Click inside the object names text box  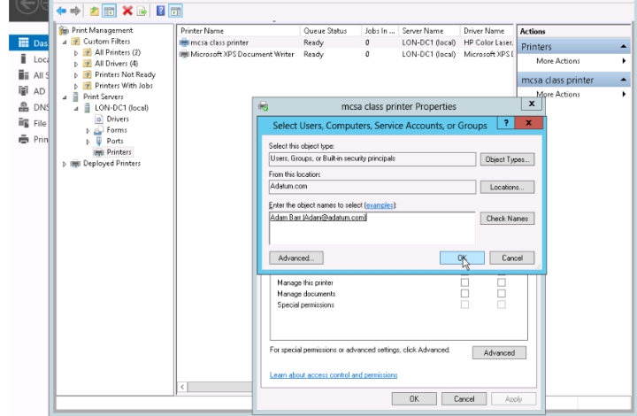tap(372, 228)
